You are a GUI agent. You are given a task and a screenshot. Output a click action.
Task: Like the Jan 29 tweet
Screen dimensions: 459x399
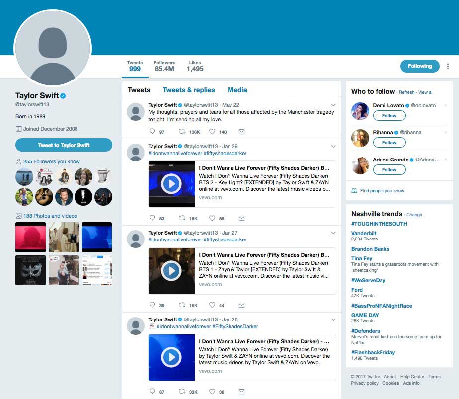click(x=212, y=218)
